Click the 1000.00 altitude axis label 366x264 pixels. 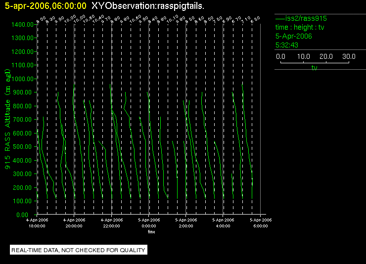[22, 79]
